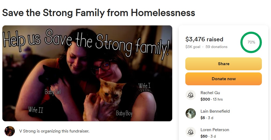Click the "Wife II" label in image
Image resolution: width=271 pixels, height=140 pixels.
coord(36,110)
